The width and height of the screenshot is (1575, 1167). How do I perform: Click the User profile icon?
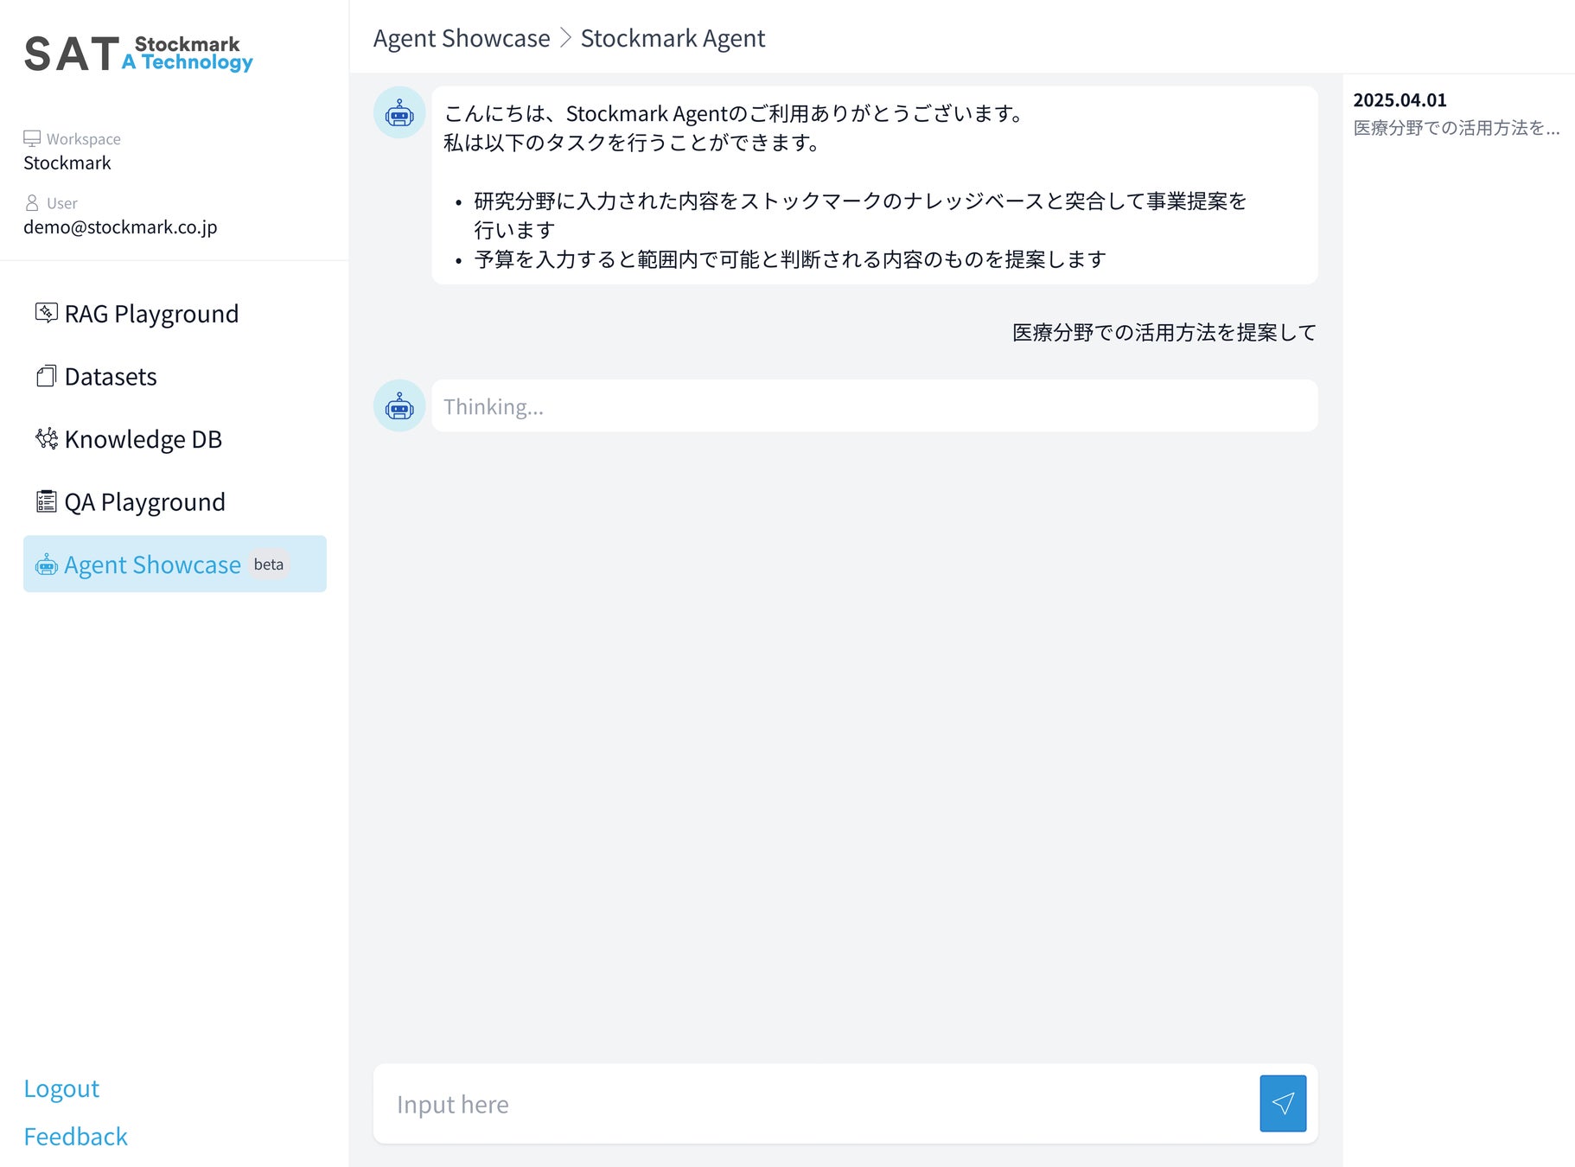[32, 203]
